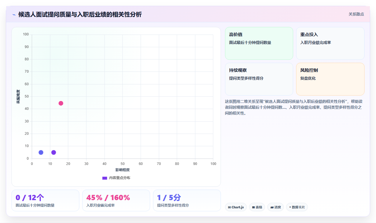Click the purple scatter point at x=12
This screenshot has width=376, height=223.
click(x=53, y=152)
